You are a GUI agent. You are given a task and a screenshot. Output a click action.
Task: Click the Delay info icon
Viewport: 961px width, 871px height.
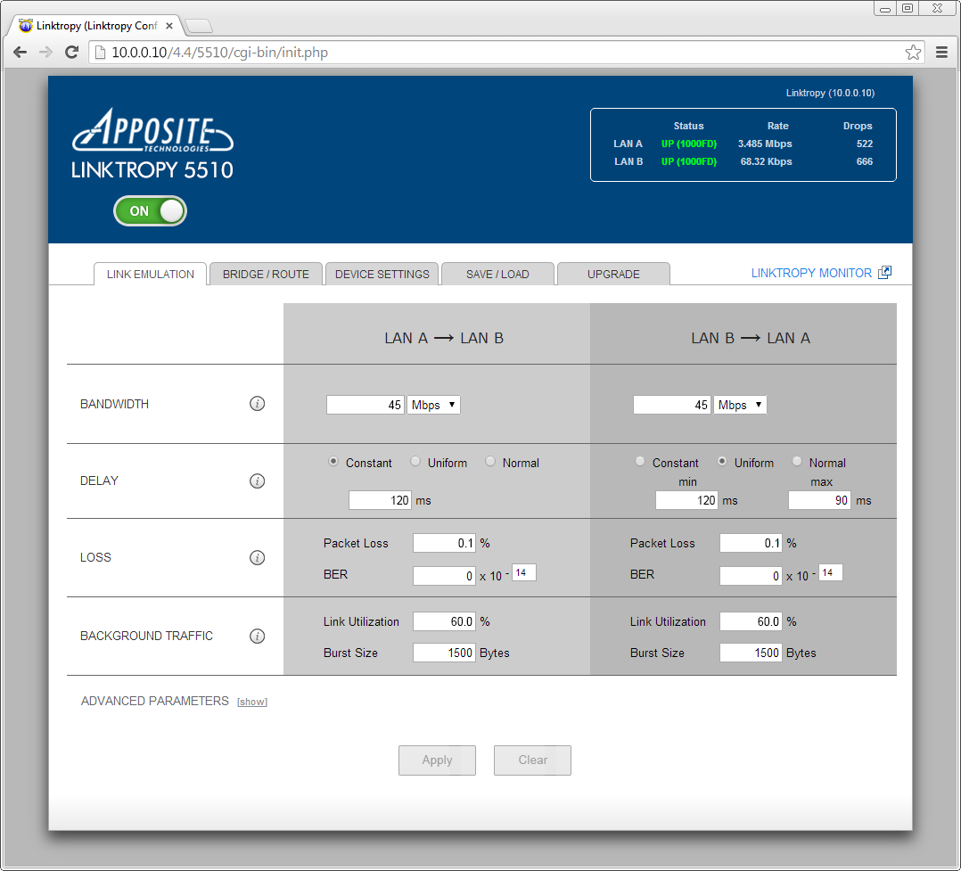pyautogui.click(x=257, y=481)
